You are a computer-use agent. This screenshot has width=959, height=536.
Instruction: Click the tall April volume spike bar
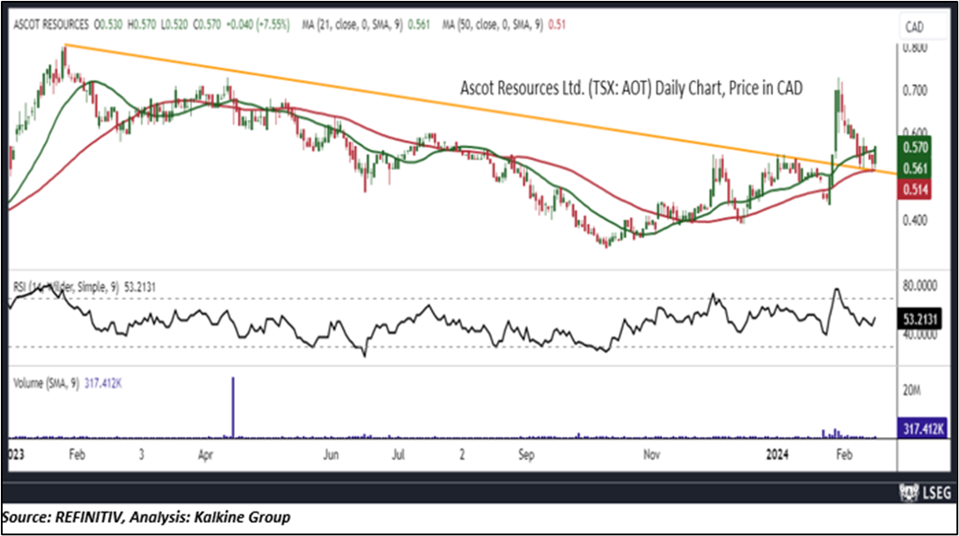tap(233, 407)
